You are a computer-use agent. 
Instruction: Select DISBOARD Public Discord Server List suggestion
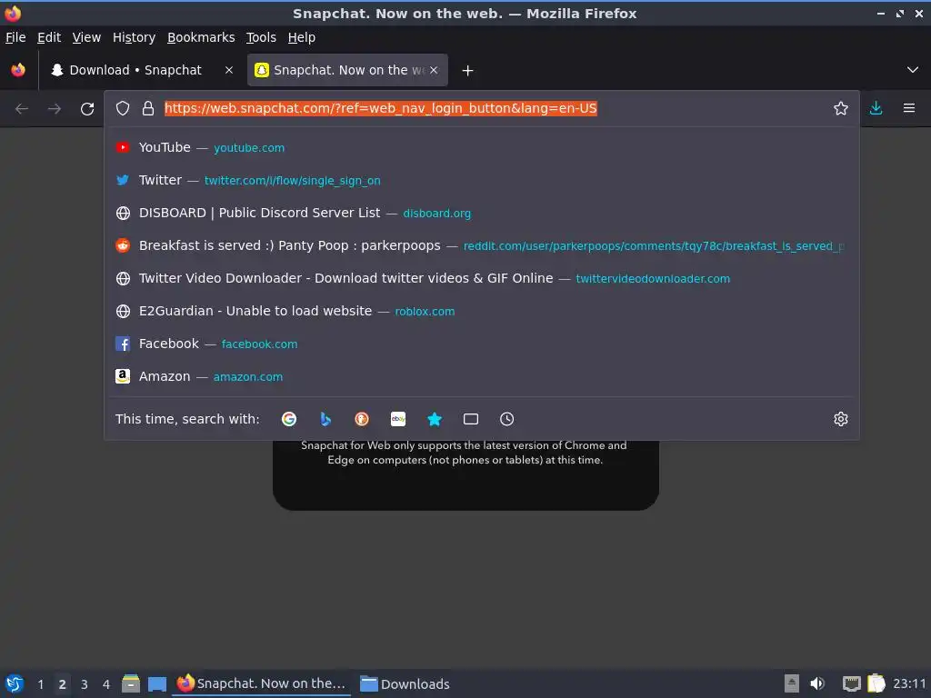click(x=482, y=213)
